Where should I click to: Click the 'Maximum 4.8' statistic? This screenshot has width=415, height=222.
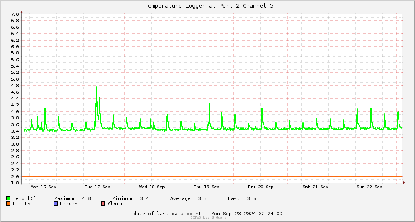72,198
